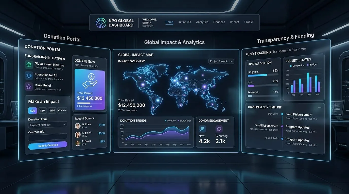This screenshot has height=194, width=349.
Task: Open the Finances tab
Action: coord(219,22)
